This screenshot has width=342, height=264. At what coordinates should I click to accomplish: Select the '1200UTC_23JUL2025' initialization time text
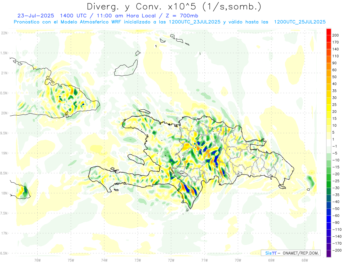pos(195,22)
